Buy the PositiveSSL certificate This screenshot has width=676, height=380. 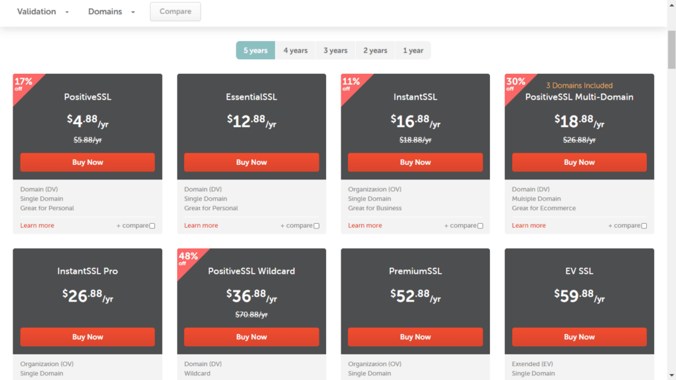click(87, 162)
